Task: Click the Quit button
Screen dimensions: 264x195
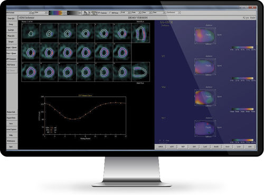Action: point(11,147)
